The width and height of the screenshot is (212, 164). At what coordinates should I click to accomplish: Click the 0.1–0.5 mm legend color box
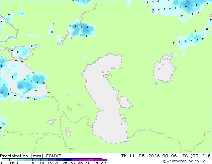pyautogui.click(x=6, y=160)
